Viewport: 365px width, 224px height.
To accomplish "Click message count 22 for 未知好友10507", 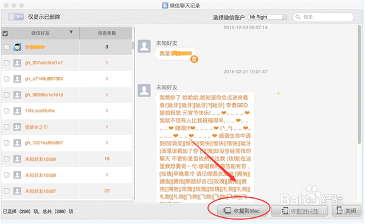I will [107, 191].
